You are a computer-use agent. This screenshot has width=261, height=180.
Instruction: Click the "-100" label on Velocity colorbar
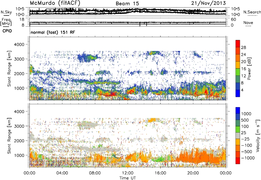(247, 145)
